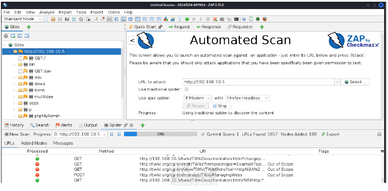Click the ZAP by Checkmarx logo
The image size is (388, 191).
coord(354,41)
